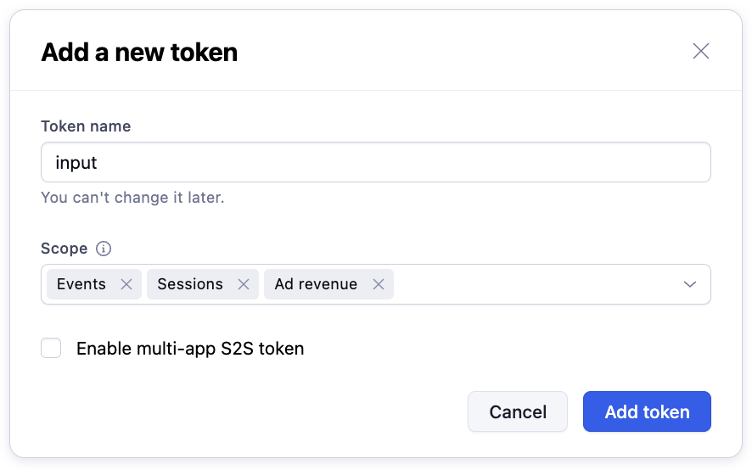Image resolution: width=752 pixels, height=470 pixels.
Task: Click the Add token button
Action: click(647, 411)
